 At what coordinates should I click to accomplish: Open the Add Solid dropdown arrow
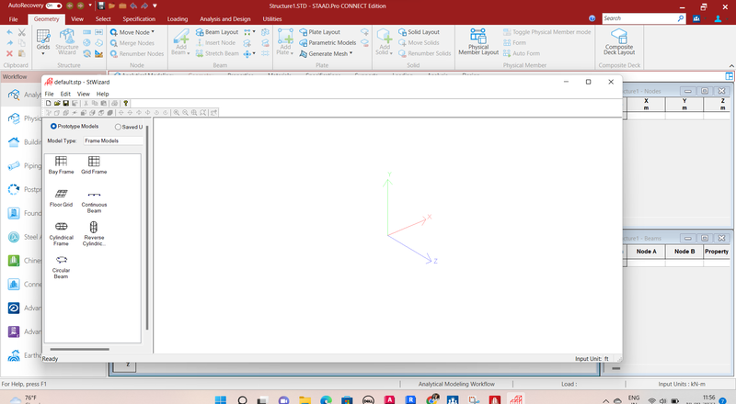391,53
